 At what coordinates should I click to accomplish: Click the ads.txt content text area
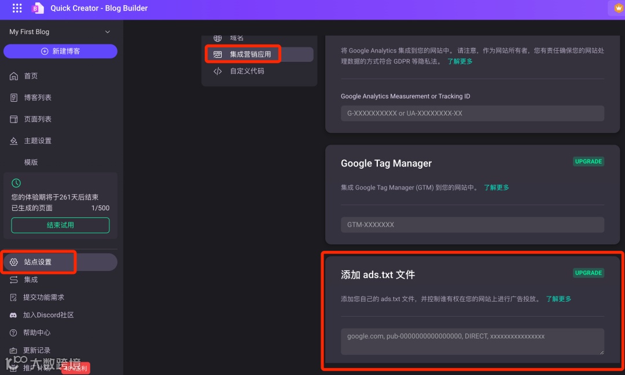(472, 341)
